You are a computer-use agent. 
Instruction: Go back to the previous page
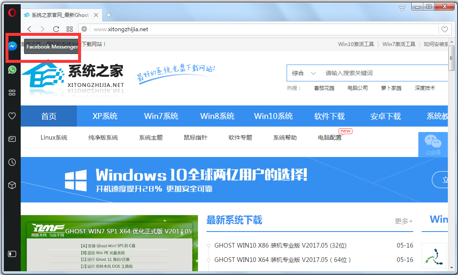click(x=29, y=29)
